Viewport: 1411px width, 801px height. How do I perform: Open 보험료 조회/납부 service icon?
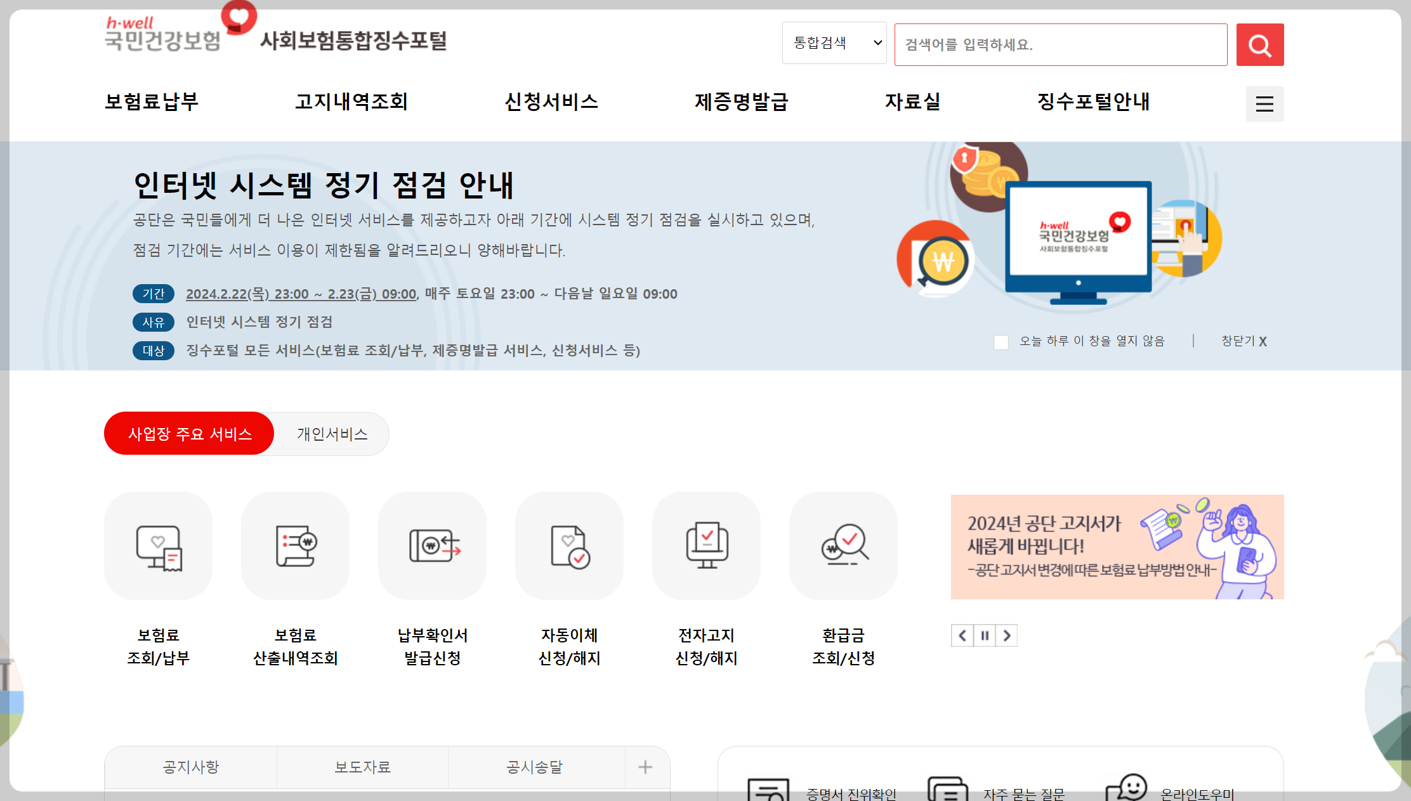pos(158,546)
